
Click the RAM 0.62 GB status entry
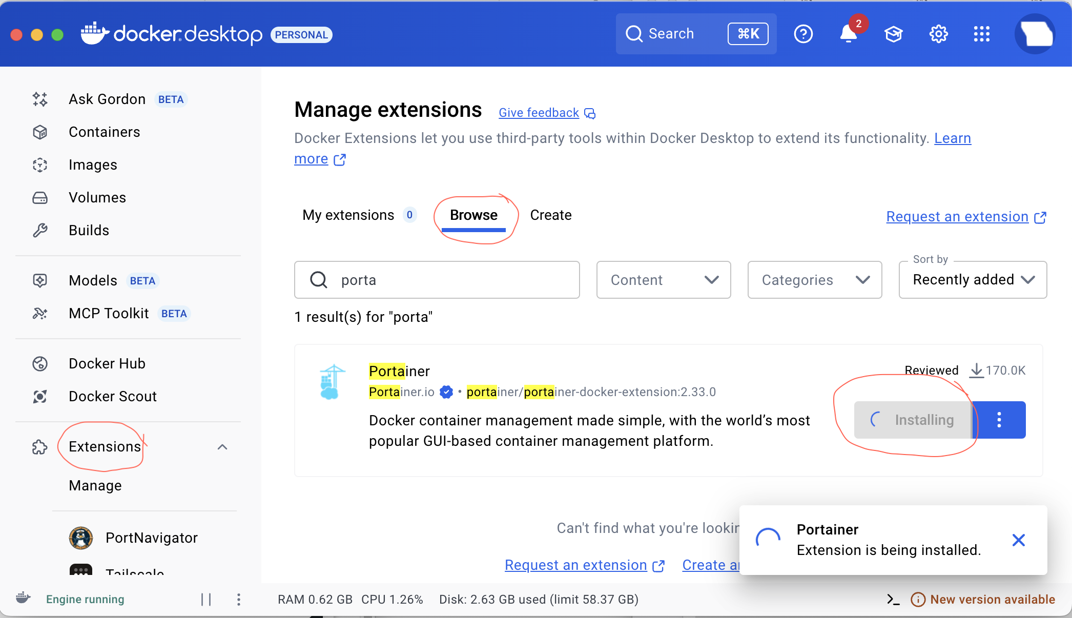pyautogui.click(x=315, y=599)
